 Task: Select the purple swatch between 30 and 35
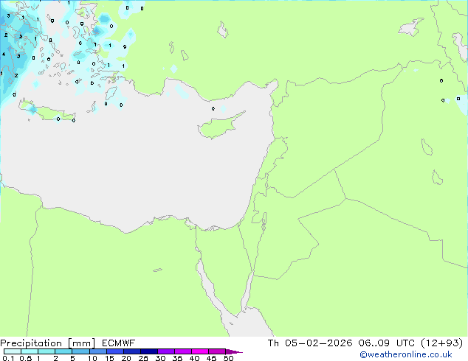165,351
